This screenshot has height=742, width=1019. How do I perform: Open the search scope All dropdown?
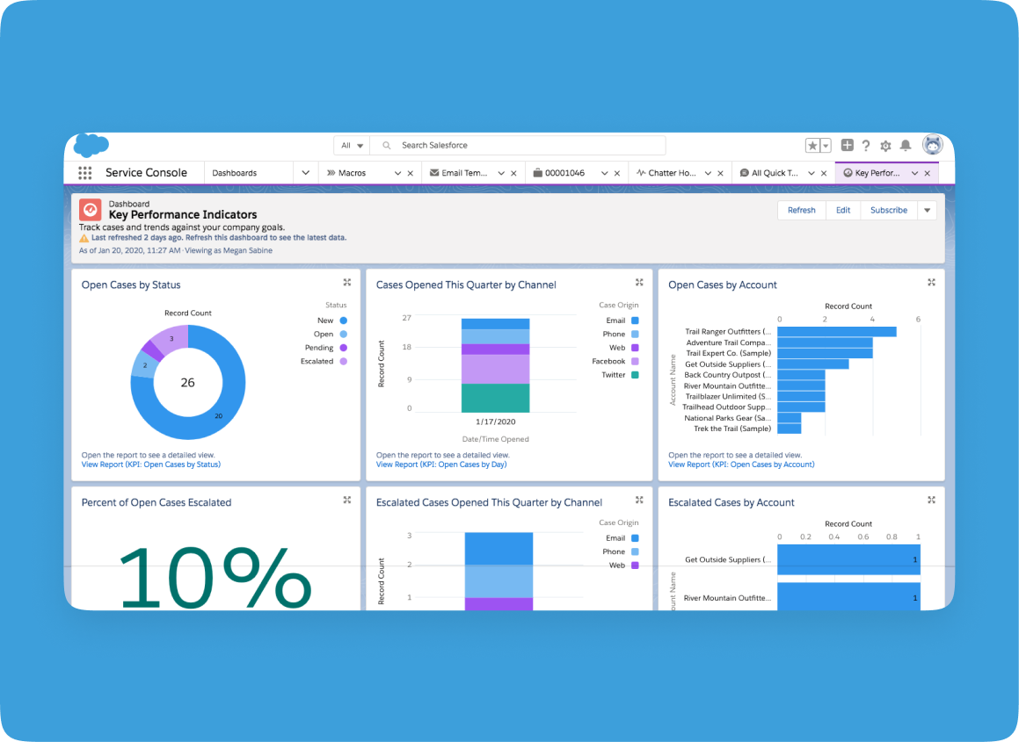coord(353,146)
